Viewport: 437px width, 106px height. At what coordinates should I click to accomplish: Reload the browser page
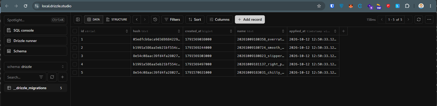click(26, 6)
